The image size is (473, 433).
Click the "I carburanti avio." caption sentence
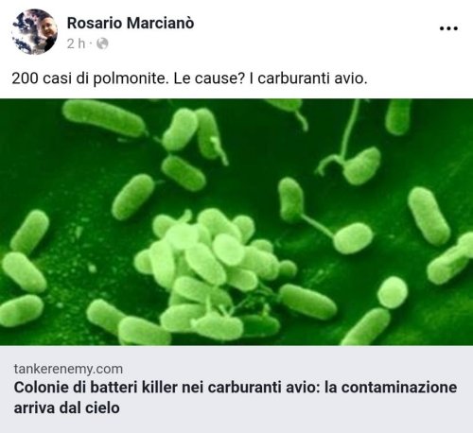point(307,78)
